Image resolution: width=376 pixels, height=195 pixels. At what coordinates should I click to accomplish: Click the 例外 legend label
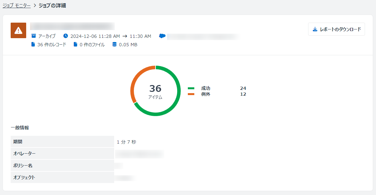coord(206,94)
